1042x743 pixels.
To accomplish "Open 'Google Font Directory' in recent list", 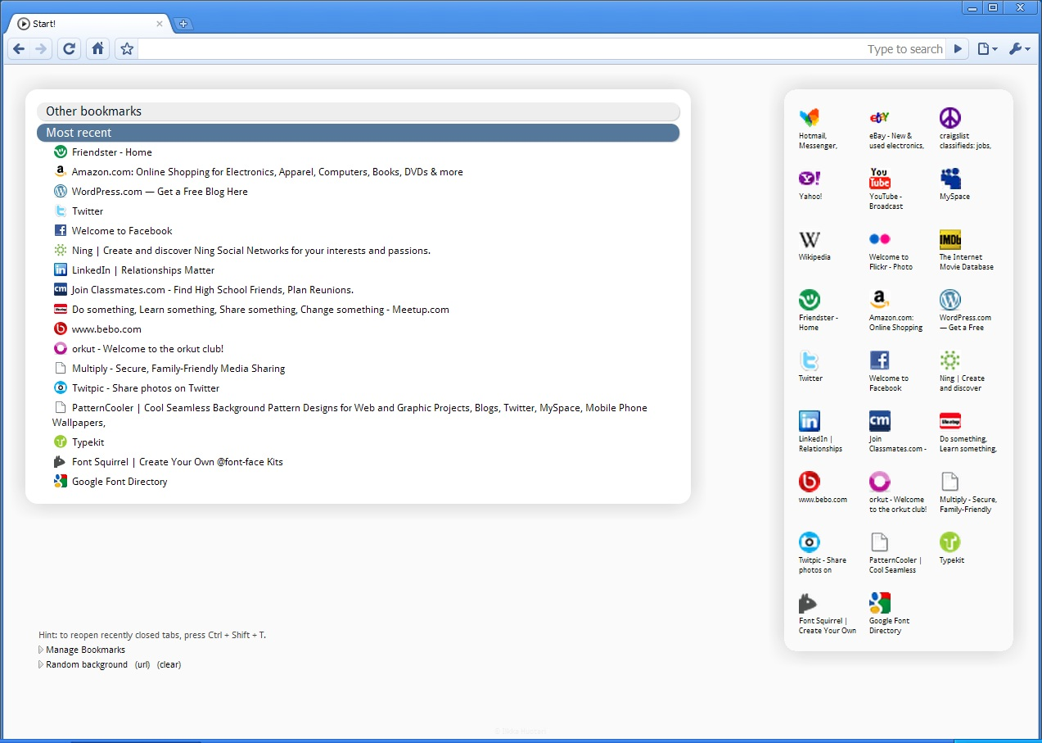I will pyautogui.click(x=120, y=482).
